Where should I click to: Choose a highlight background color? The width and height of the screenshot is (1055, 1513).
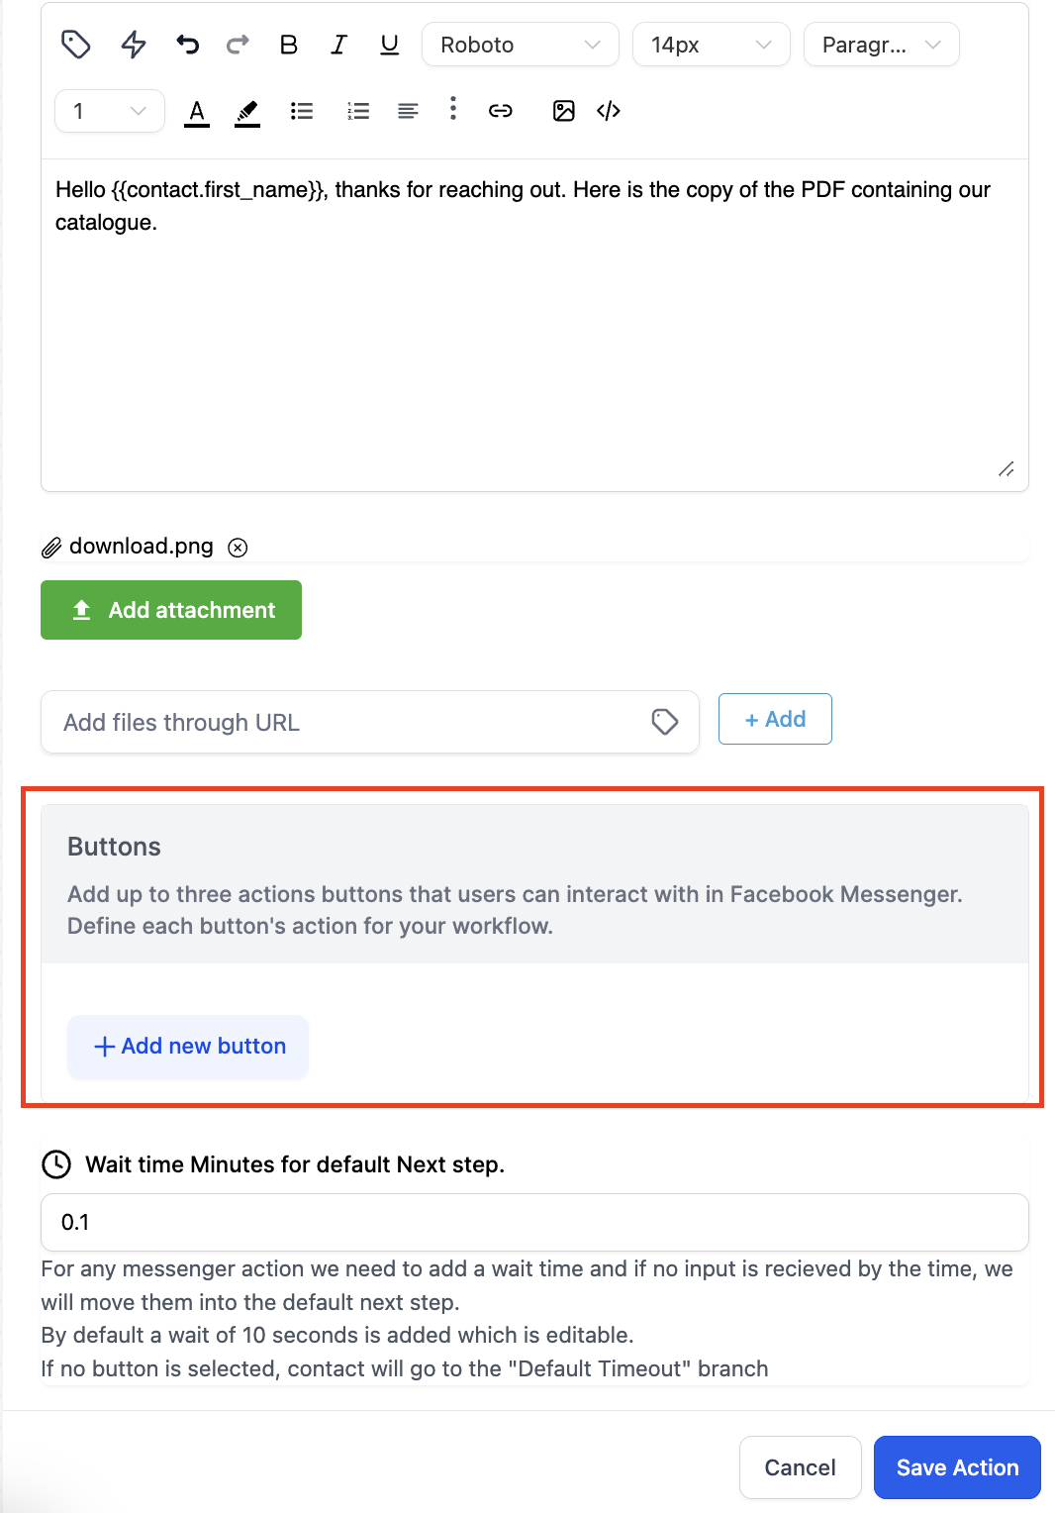[x=247, y=112]
